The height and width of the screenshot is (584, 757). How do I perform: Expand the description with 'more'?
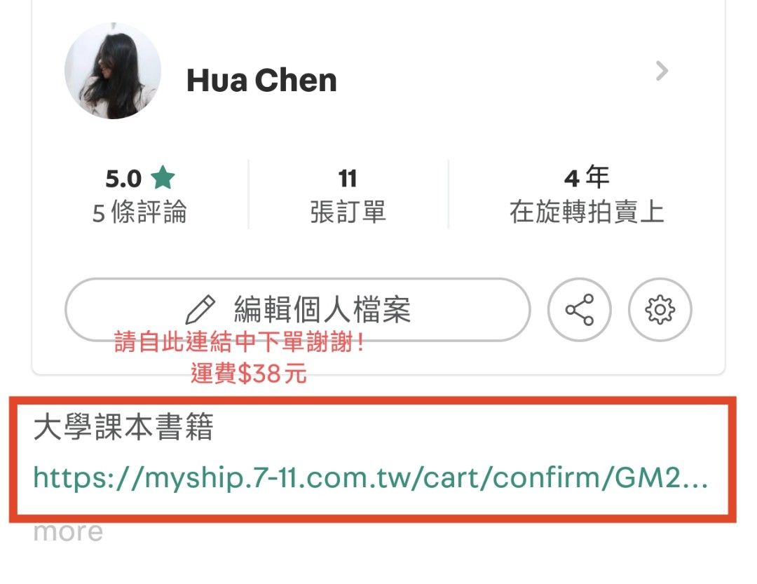coord(68,532)
